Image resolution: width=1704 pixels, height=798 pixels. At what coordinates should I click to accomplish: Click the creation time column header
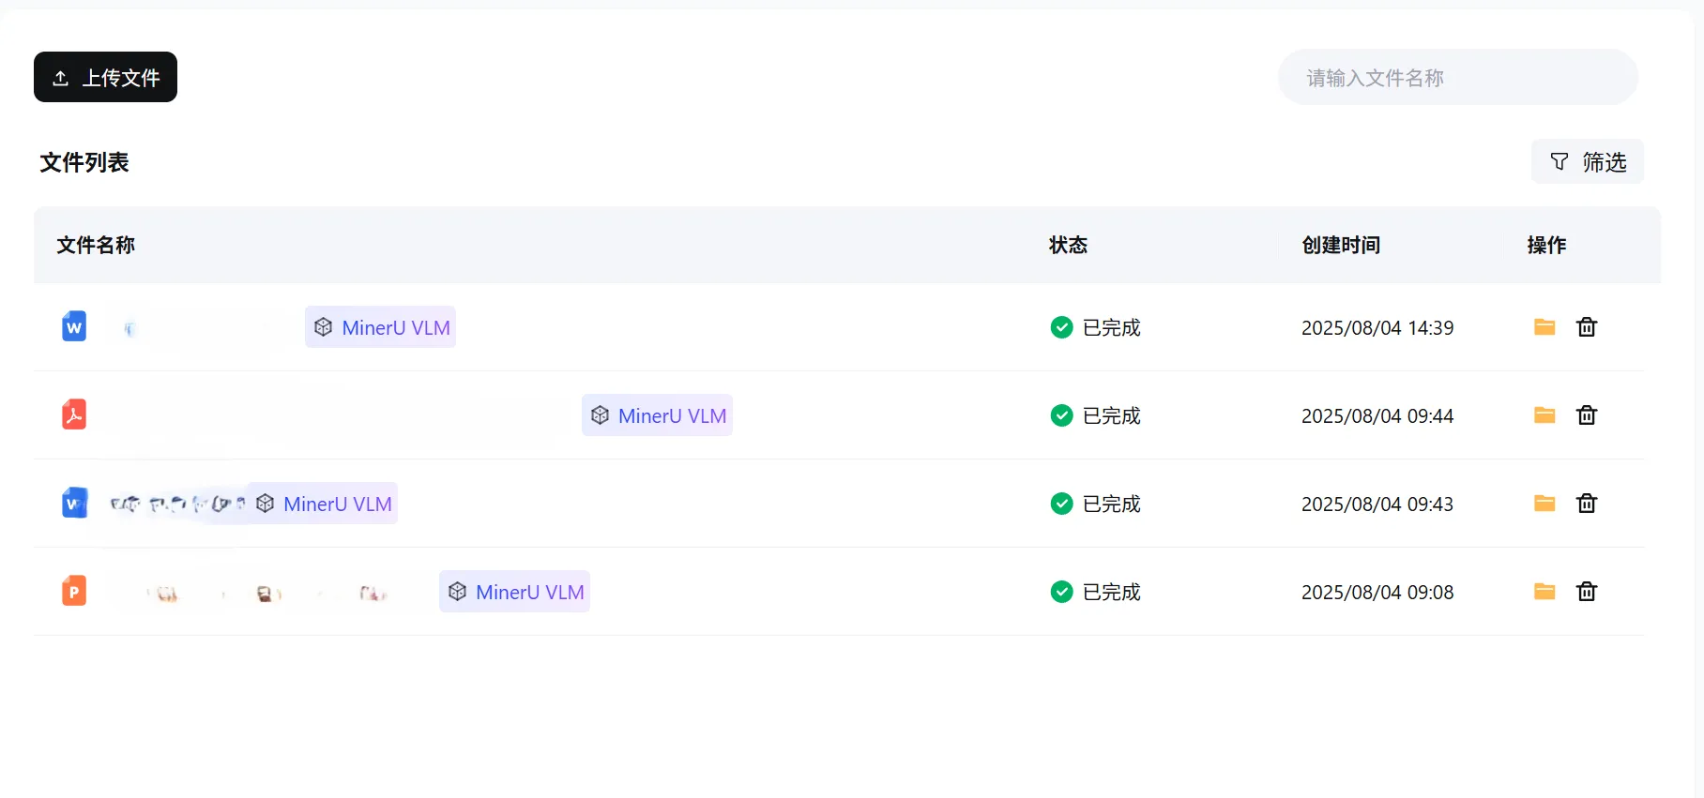coord(1340,245)
